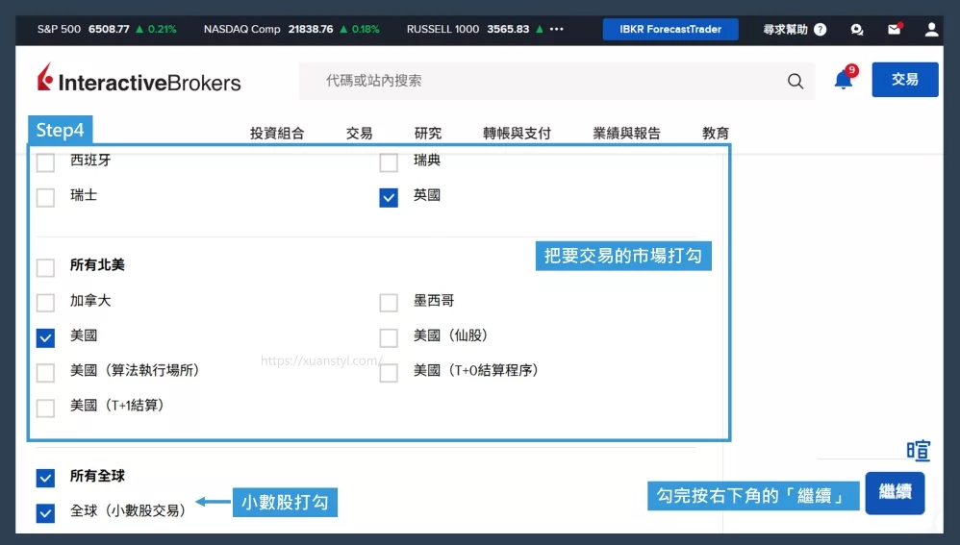
Task: Click the NASDAQ Comp ticker
Action: tap(291, 29)
